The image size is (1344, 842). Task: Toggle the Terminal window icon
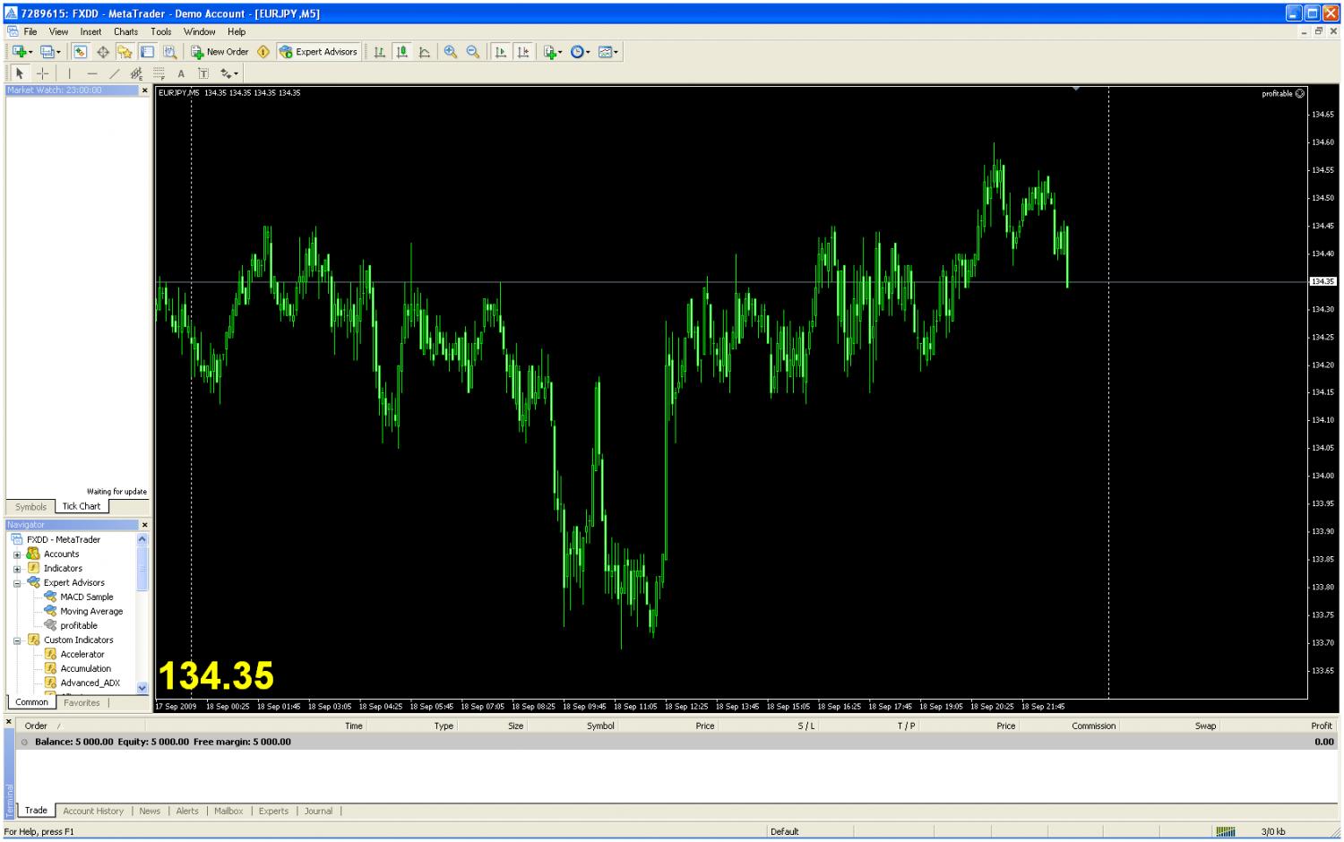(x=147, y=52)
